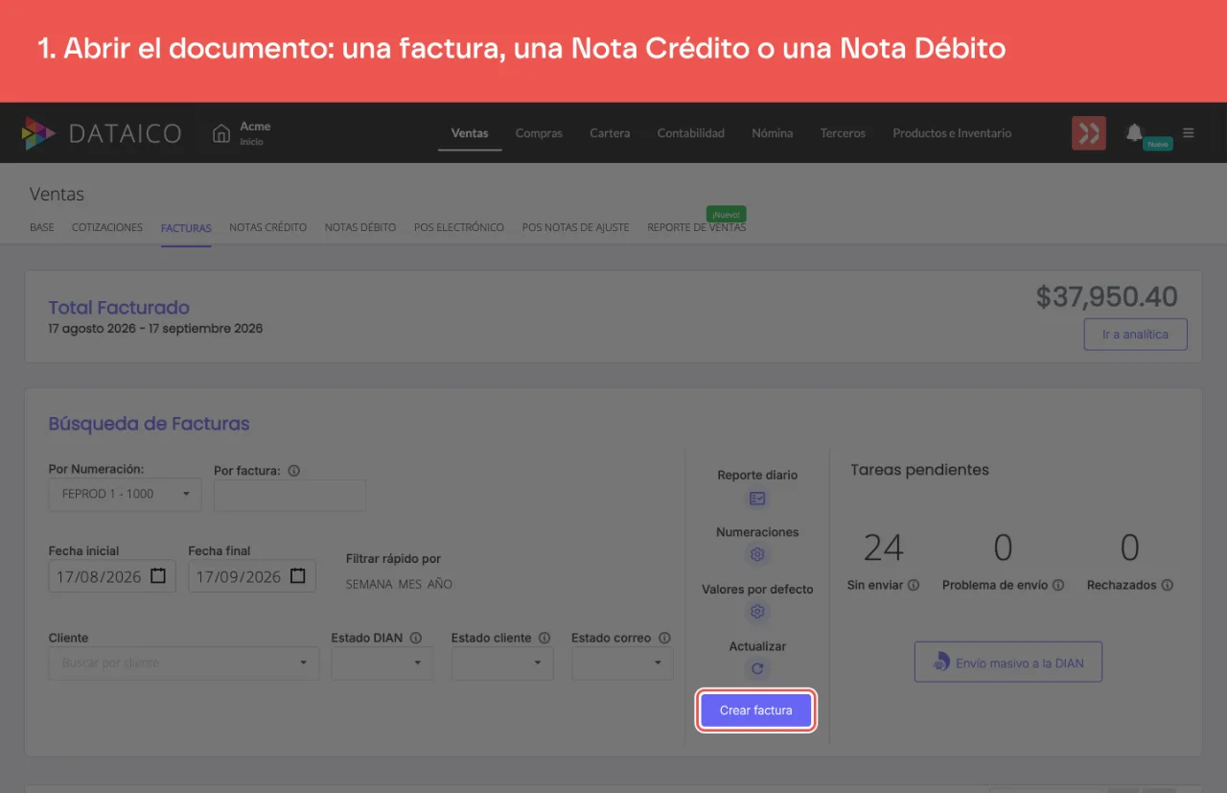Click the red double-arrow icon in header
Viewport: 1227px width, 793px height.
(1089, 133)
